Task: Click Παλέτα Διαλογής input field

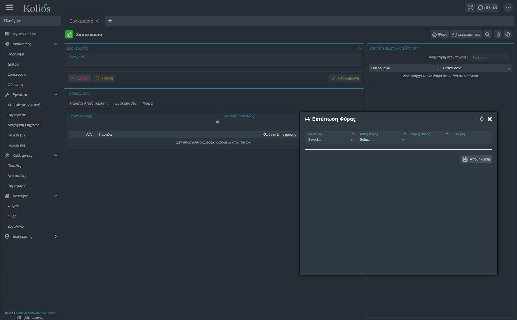Action: tap(140, 120)
